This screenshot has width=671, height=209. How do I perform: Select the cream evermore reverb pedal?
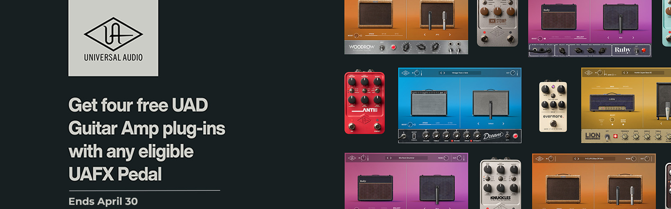tap(553, 106)
